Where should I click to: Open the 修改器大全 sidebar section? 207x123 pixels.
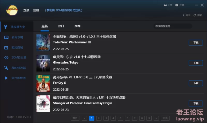(x=17, y=27)
